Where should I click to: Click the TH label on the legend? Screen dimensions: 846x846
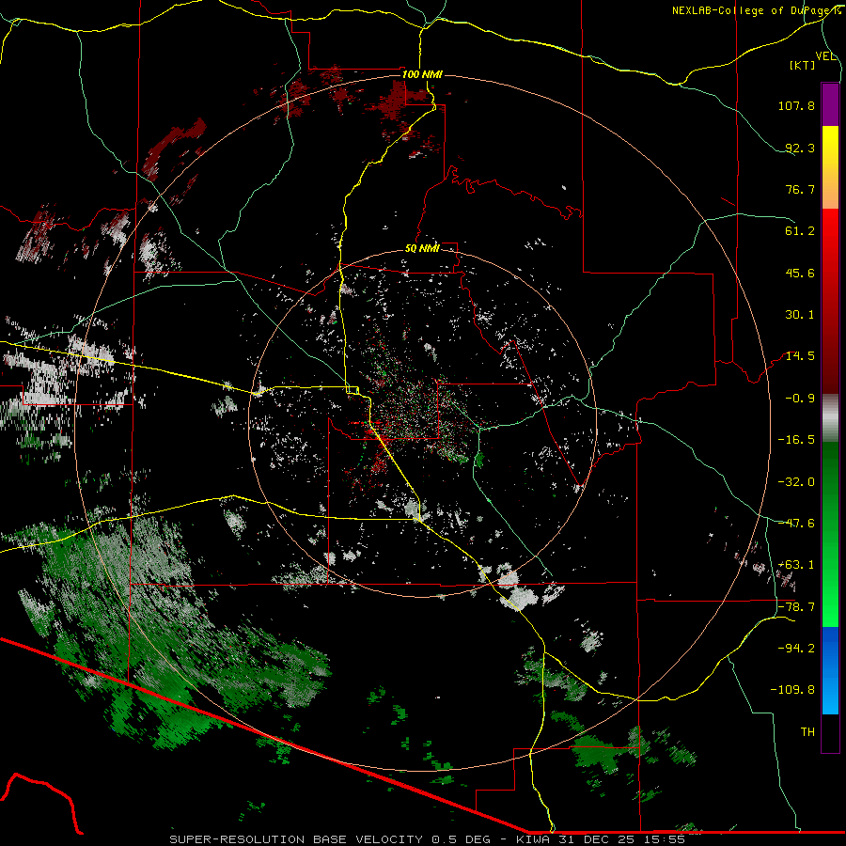807,732
